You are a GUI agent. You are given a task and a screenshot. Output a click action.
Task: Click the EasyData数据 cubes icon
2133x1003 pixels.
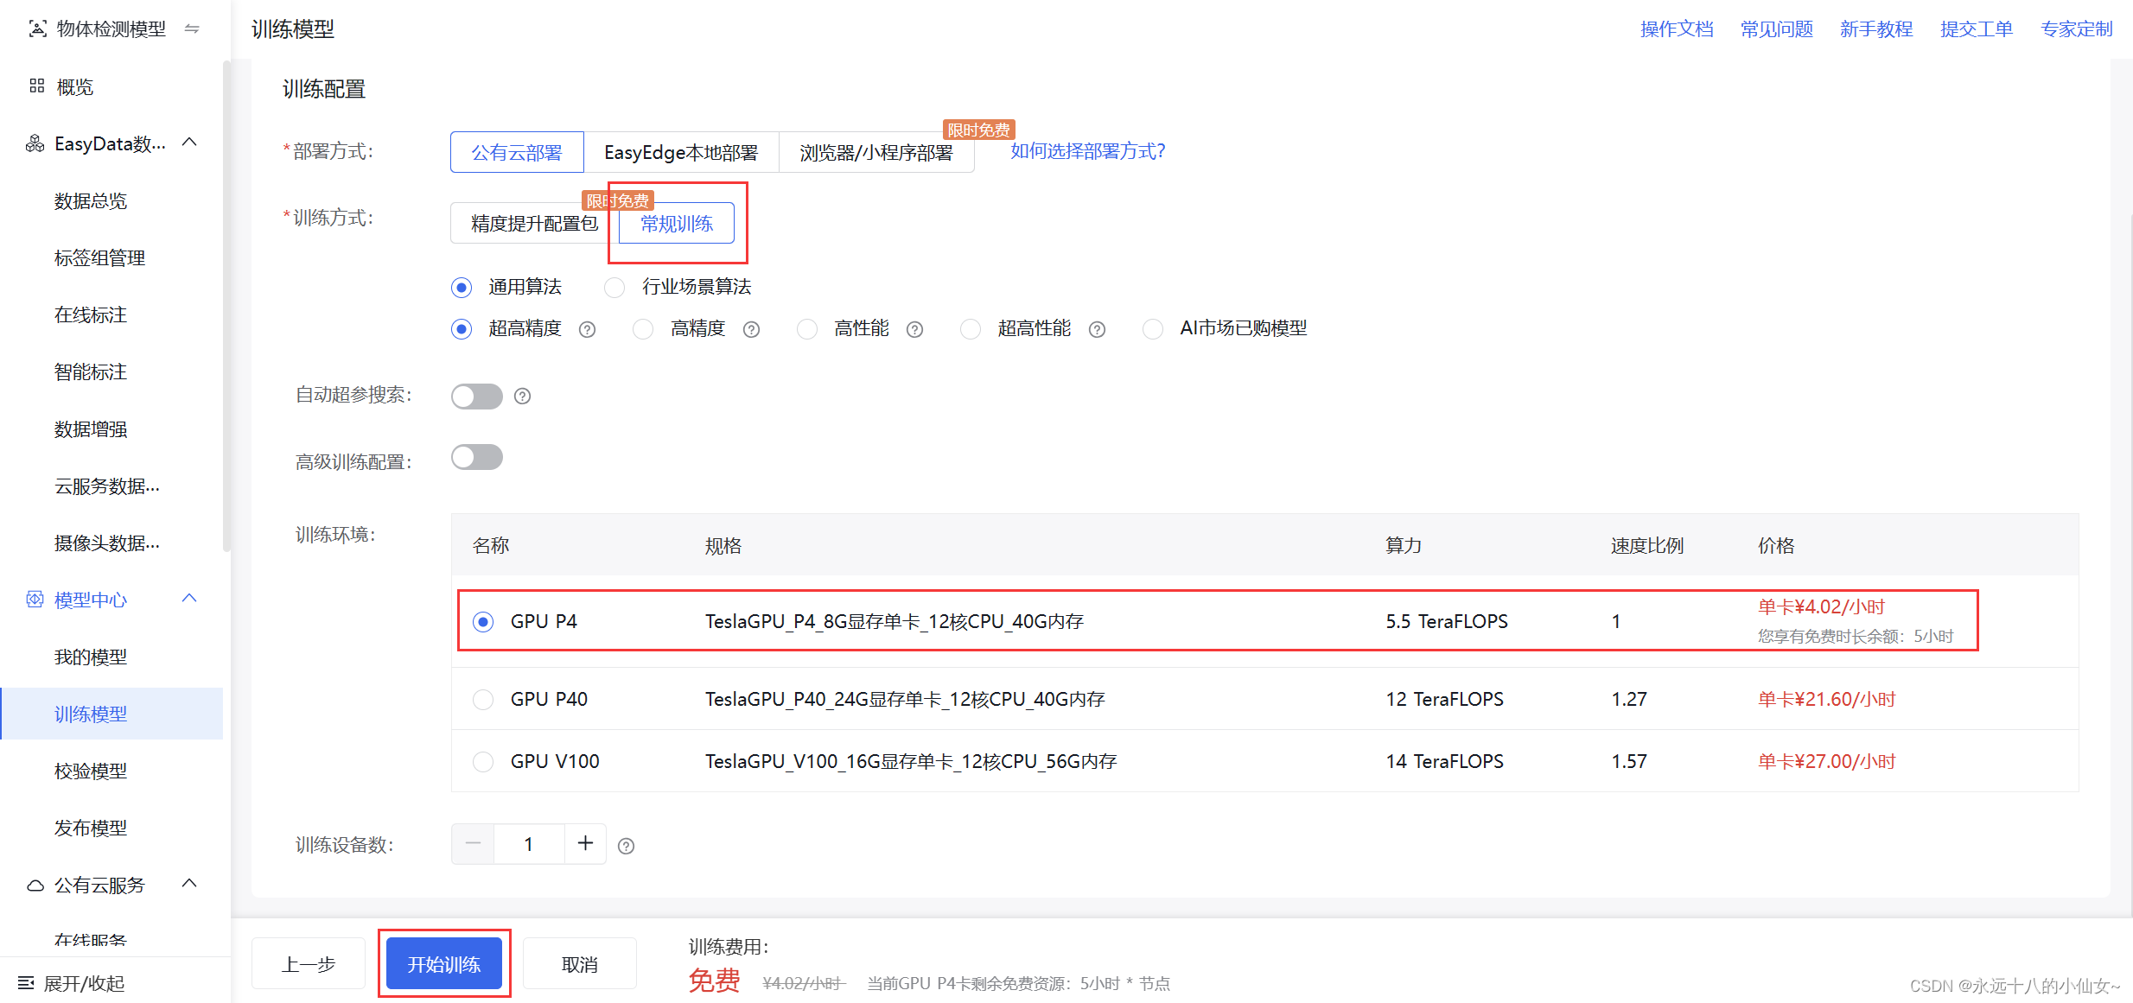click(35, 143)
